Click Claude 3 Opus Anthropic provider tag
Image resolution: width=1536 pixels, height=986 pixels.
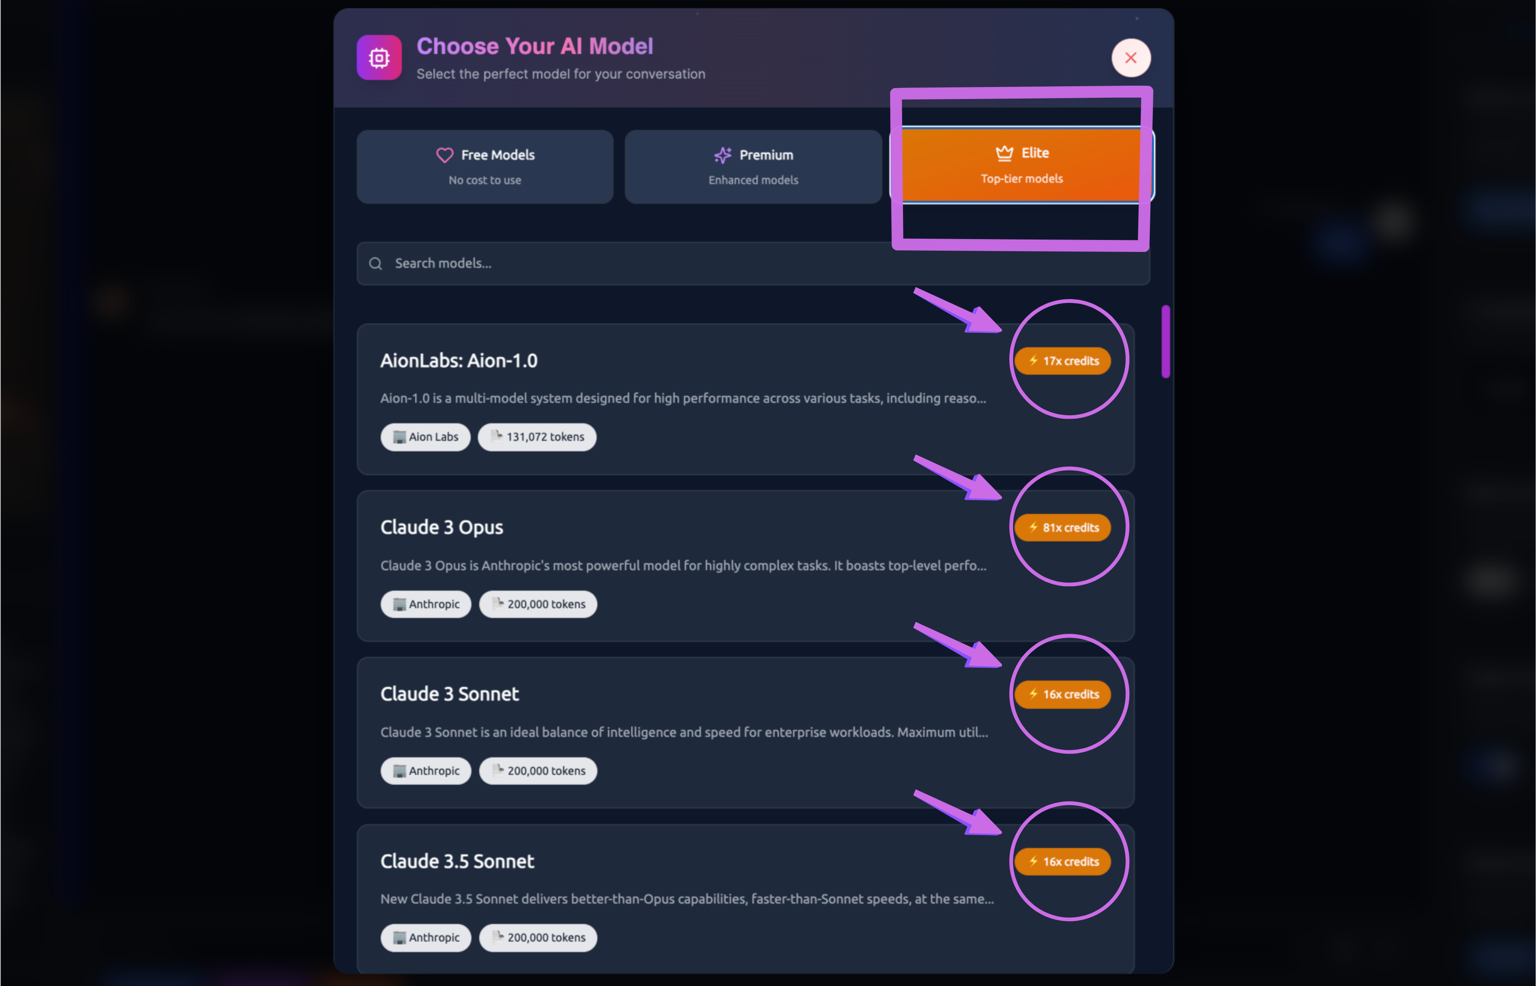[x=426, y=604]
